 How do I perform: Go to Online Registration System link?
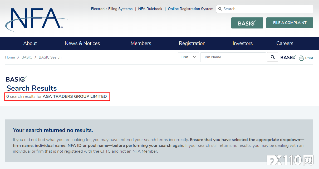coord(190,9)
